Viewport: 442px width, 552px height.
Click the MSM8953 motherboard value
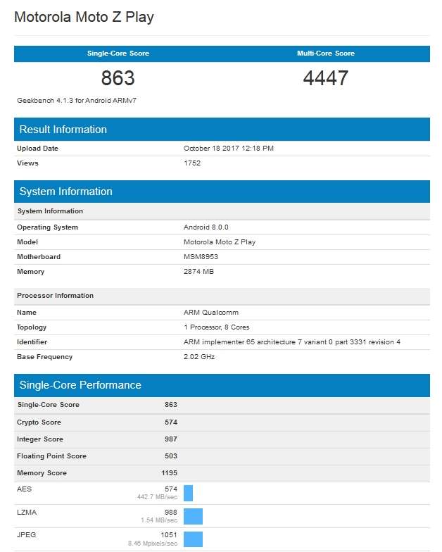(x=201, y=257)
